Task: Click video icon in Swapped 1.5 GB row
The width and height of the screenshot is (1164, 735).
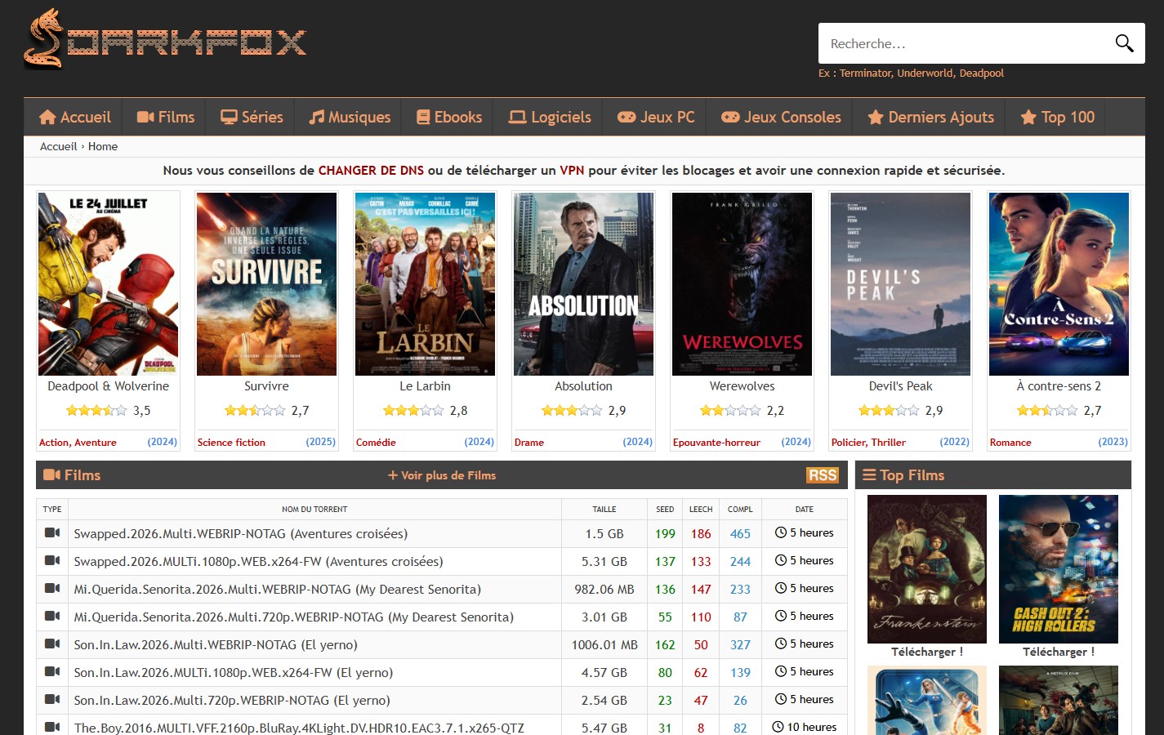Action: 52,532
